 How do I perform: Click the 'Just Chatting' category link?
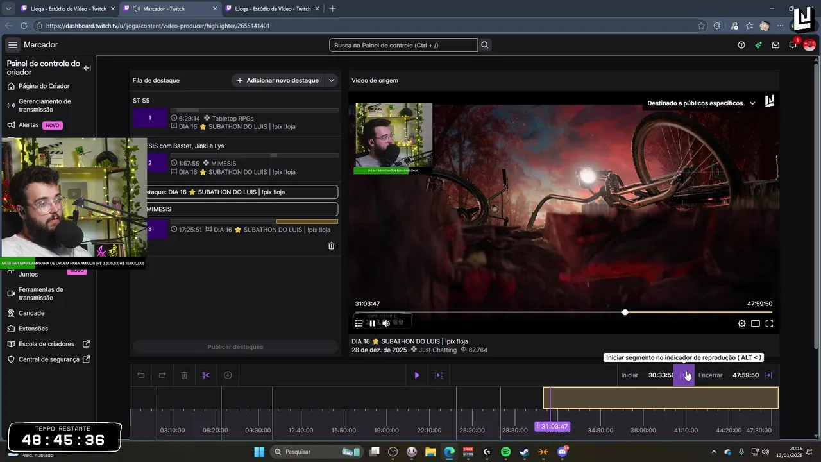437,350
